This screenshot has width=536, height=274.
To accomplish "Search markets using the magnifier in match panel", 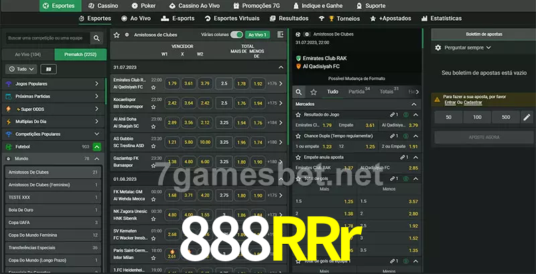I will (x=299, y=91).
